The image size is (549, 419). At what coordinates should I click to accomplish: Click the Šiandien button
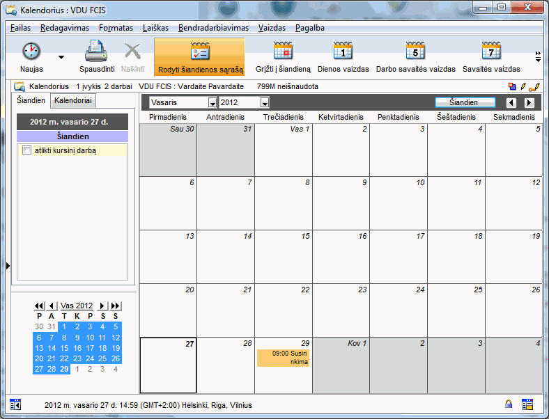(x=465, y=102)
